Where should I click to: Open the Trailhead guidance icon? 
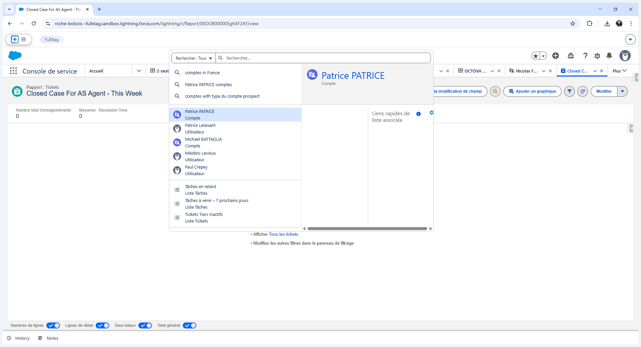571,56
